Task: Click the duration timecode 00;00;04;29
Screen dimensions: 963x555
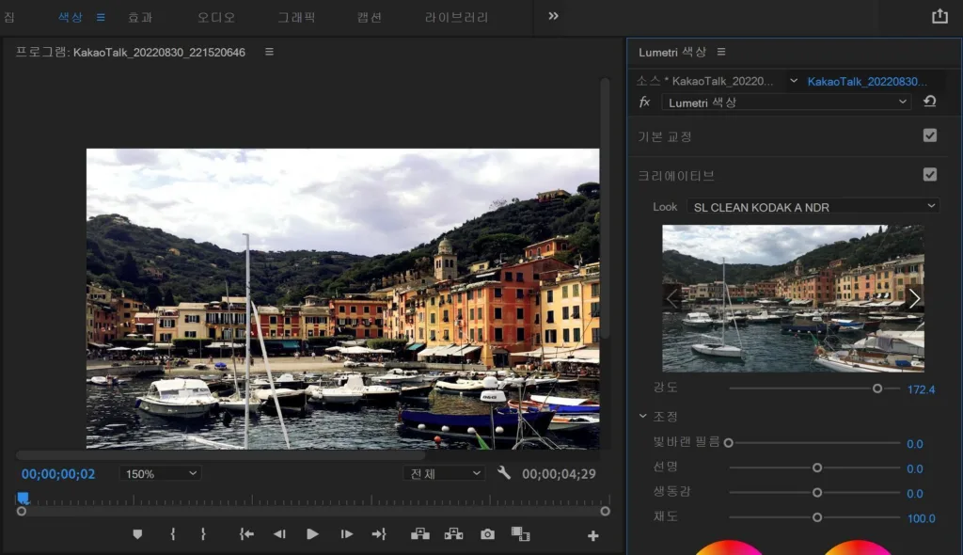Action: pos(559,474)
